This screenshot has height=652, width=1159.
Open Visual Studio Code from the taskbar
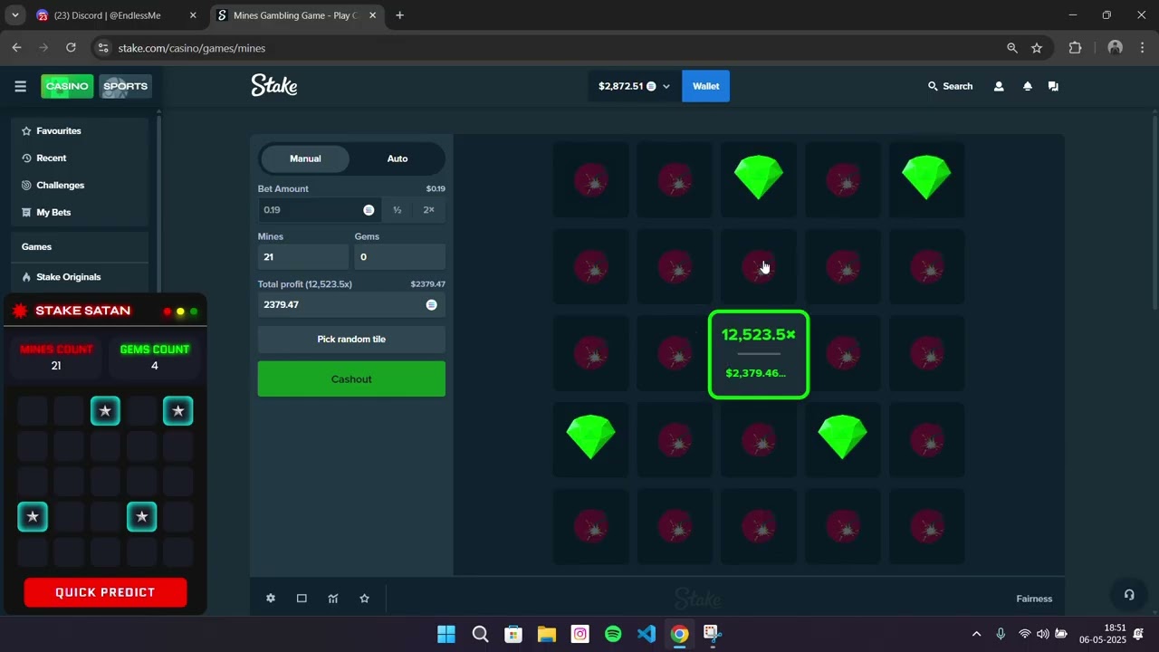pyautogui.click(x=646, y=634)
